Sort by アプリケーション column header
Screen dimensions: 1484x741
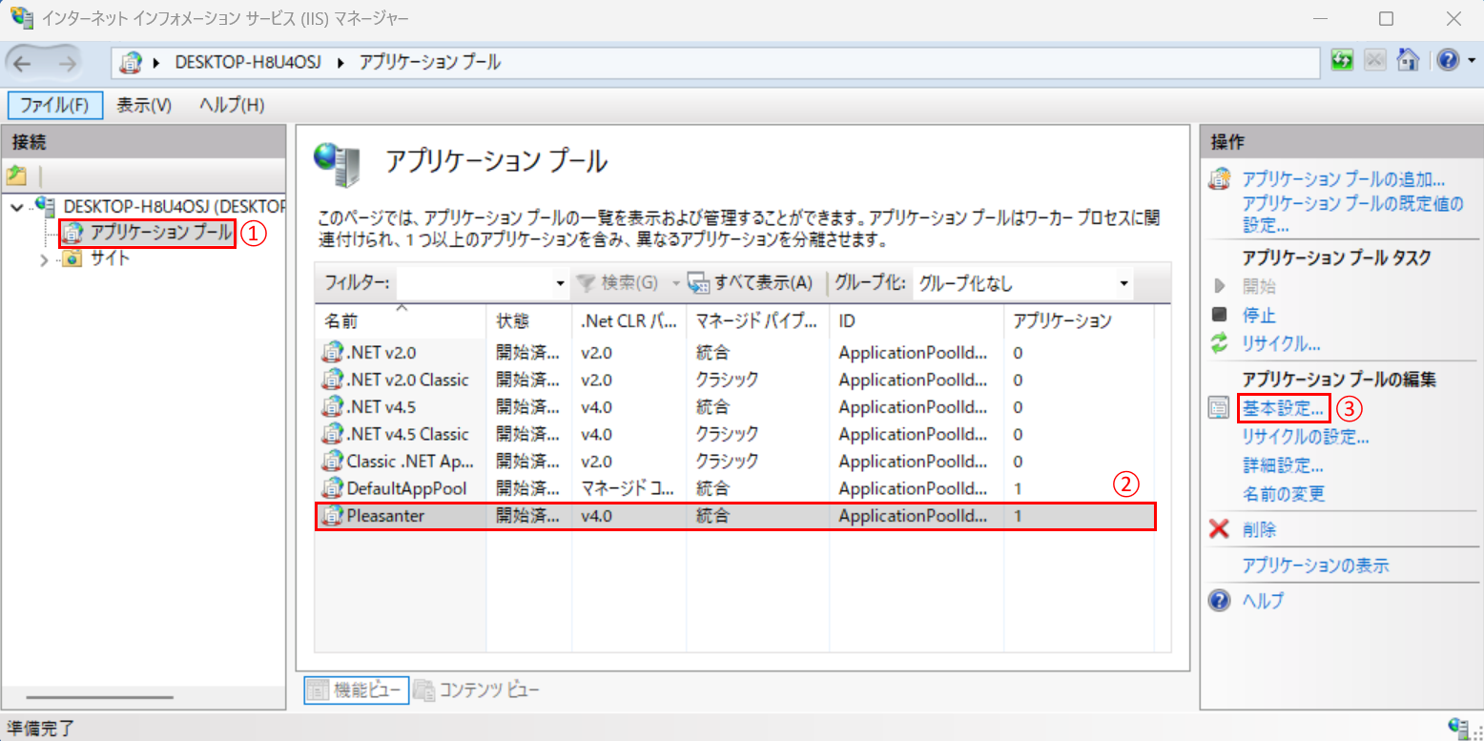point(1079,320)
